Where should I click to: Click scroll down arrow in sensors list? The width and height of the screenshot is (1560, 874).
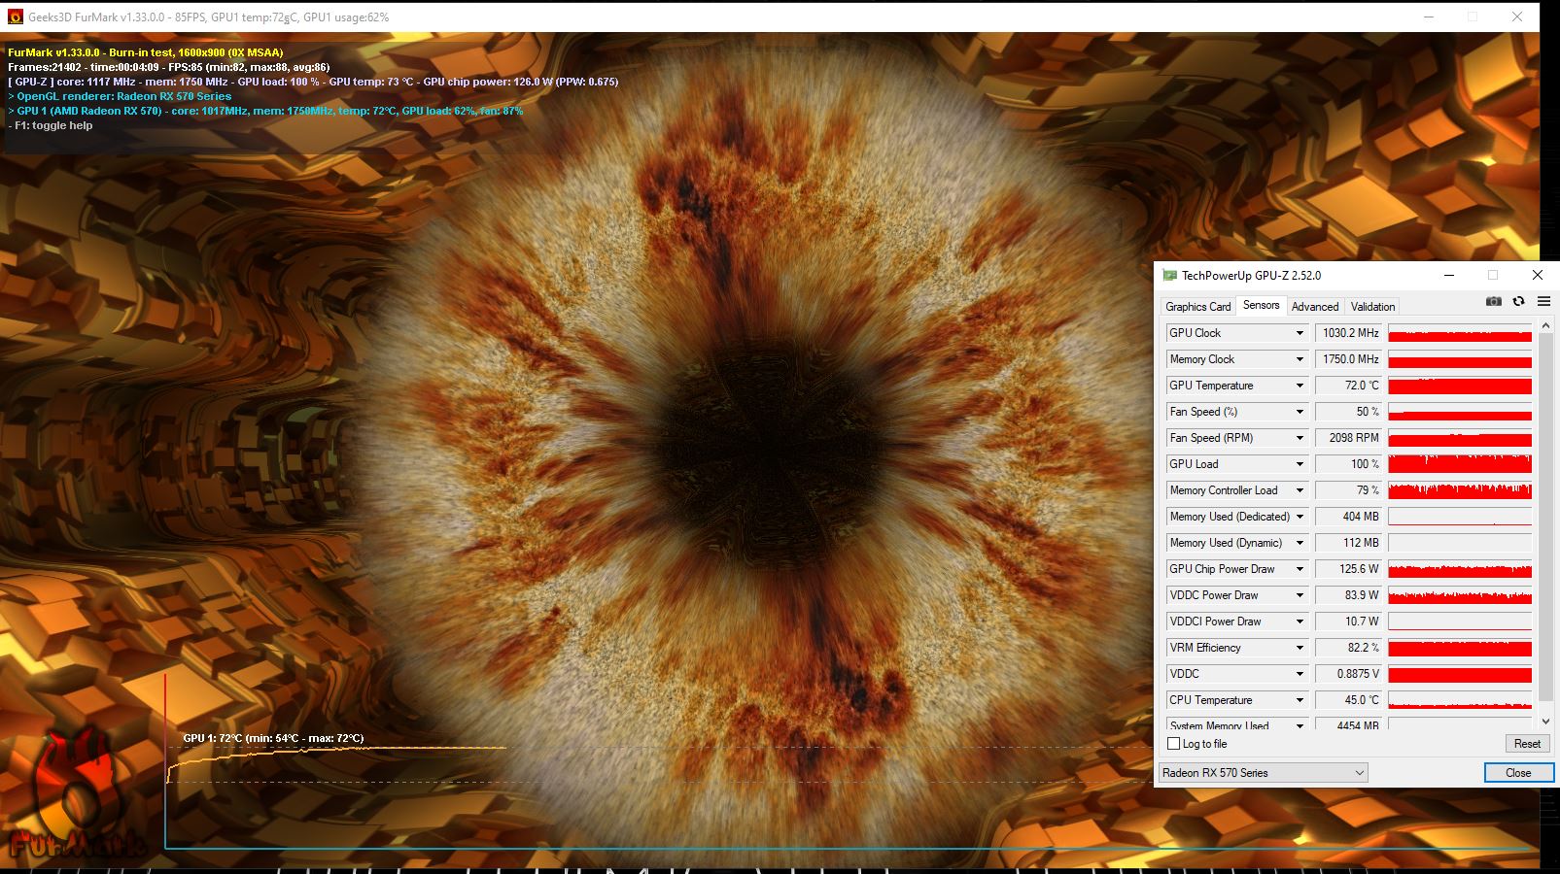pos(1546,722)
